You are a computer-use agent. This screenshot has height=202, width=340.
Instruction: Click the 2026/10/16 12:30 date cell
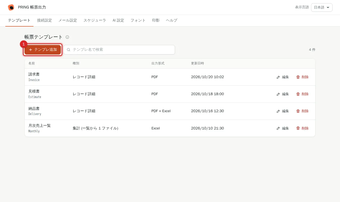pos(207,111)
